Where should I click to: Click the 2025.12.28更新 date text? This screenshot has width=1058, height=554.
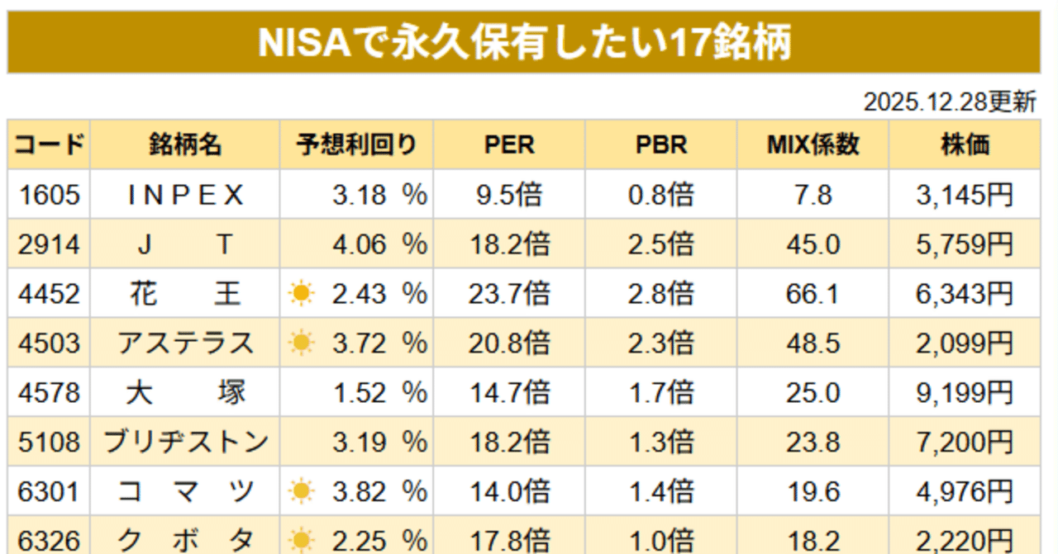[x=950, y=102]
